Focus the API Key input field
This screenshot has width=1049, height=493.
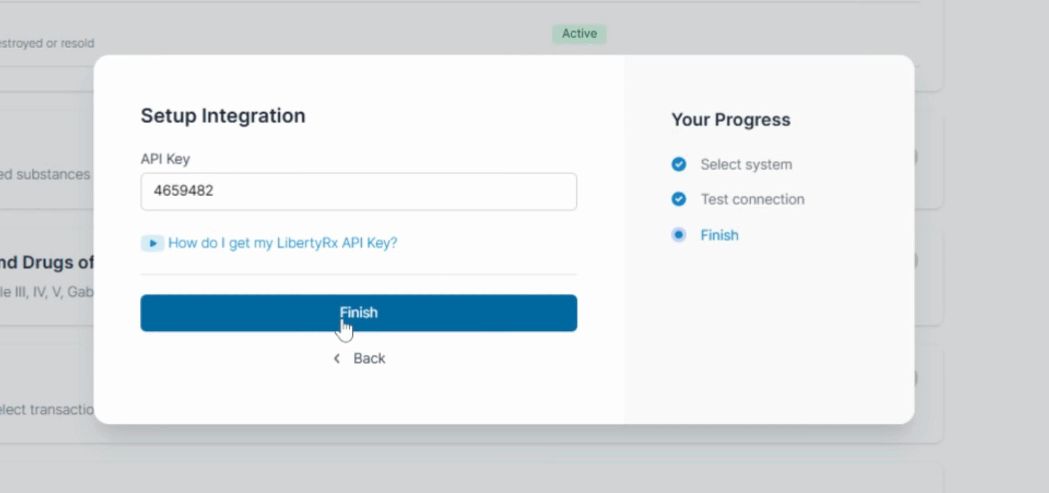[x=359, y=191]
